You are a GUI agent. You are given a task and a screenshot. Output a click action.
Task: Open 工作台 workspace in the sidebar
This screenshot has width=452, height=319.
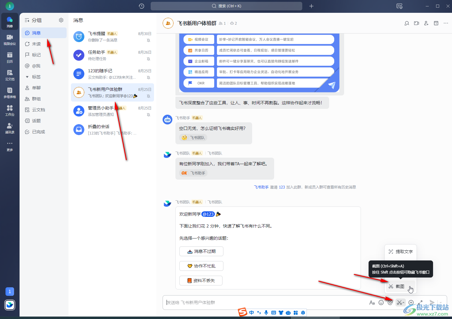coord(10,110)
